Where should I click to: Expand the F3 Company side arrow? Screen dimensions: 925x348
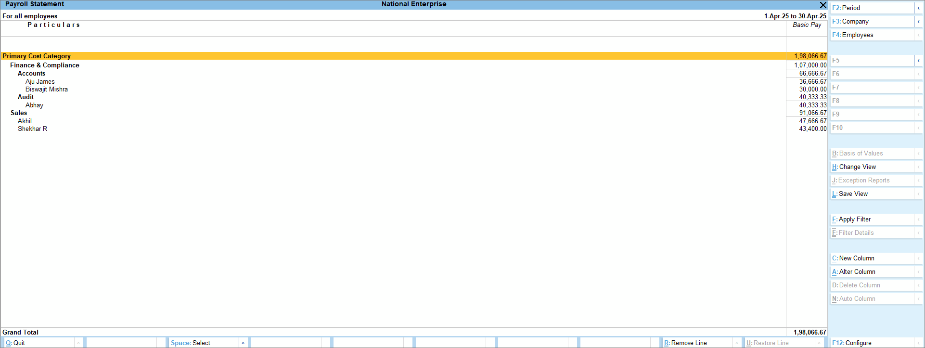click(x=918, y=22)
